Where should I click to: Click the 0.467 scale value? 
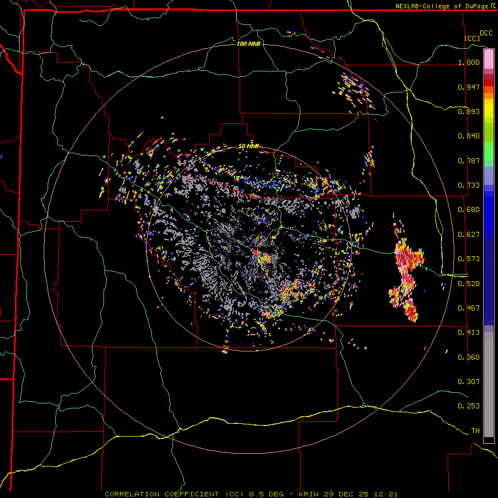click(469, 308)
